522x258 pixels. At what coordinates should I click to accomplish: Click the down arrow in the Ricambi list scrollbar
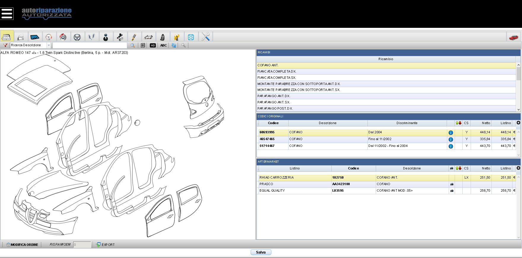[x=518, y=110]
